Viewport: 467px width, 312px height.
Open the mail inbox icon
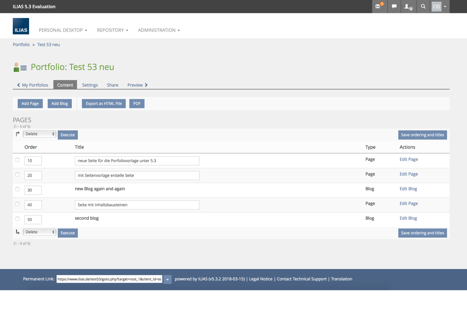378,6
